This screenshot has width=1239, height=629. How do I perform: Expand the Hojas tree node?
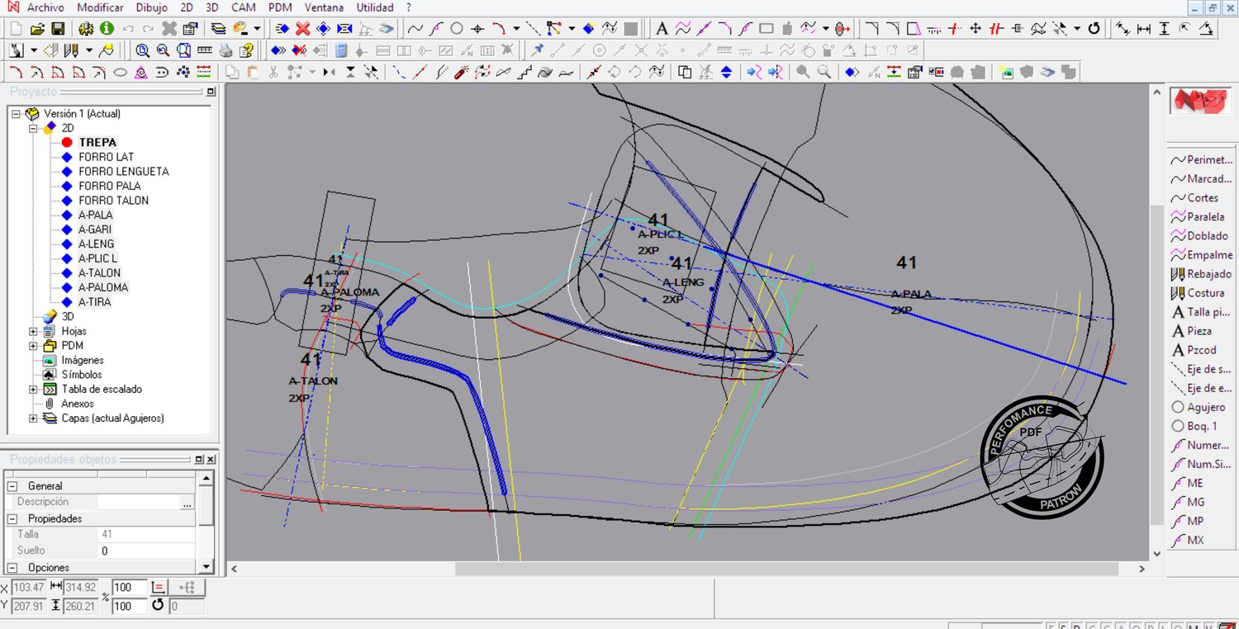(x=34, y=331)
